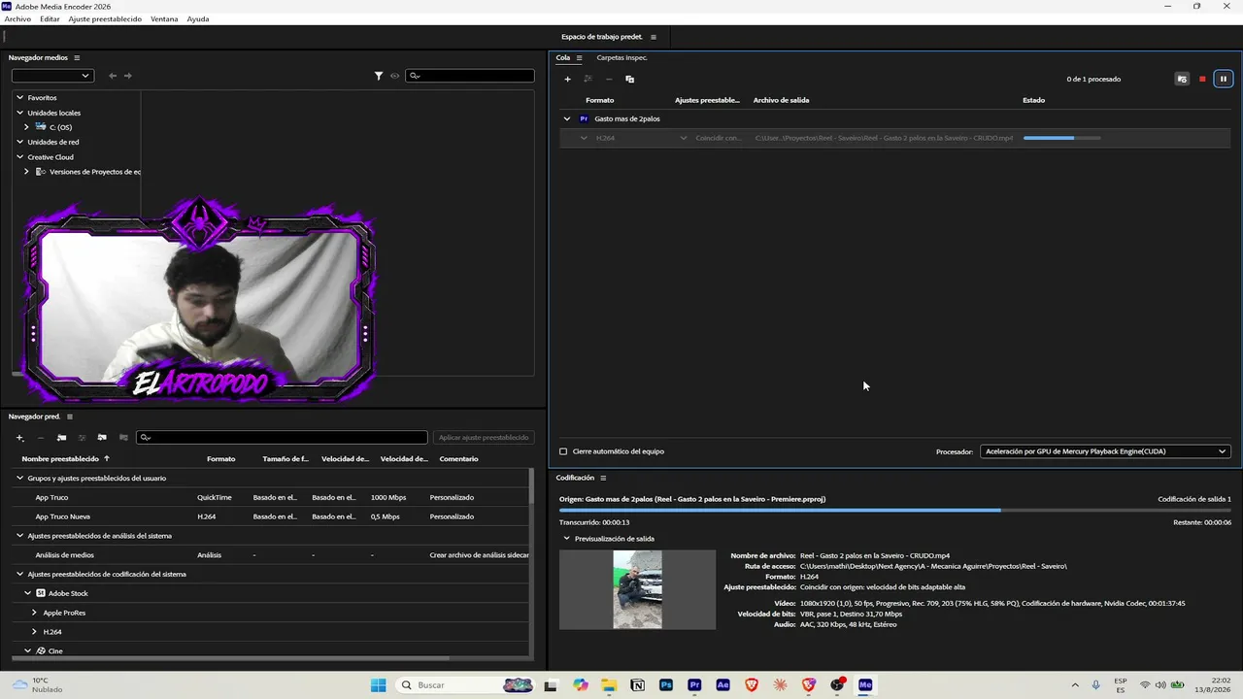Collapse Ajustes preestablecidos de análisis del sistema
The height and width of the screenshot is (699, 1243).
tap(19, 536)
